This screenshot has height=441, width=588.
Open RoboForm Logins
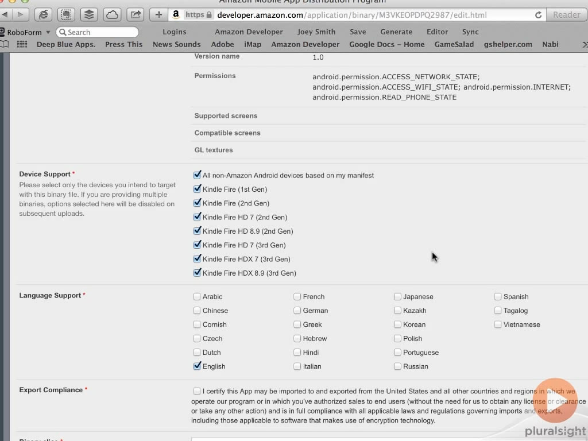tap(175, 32)
